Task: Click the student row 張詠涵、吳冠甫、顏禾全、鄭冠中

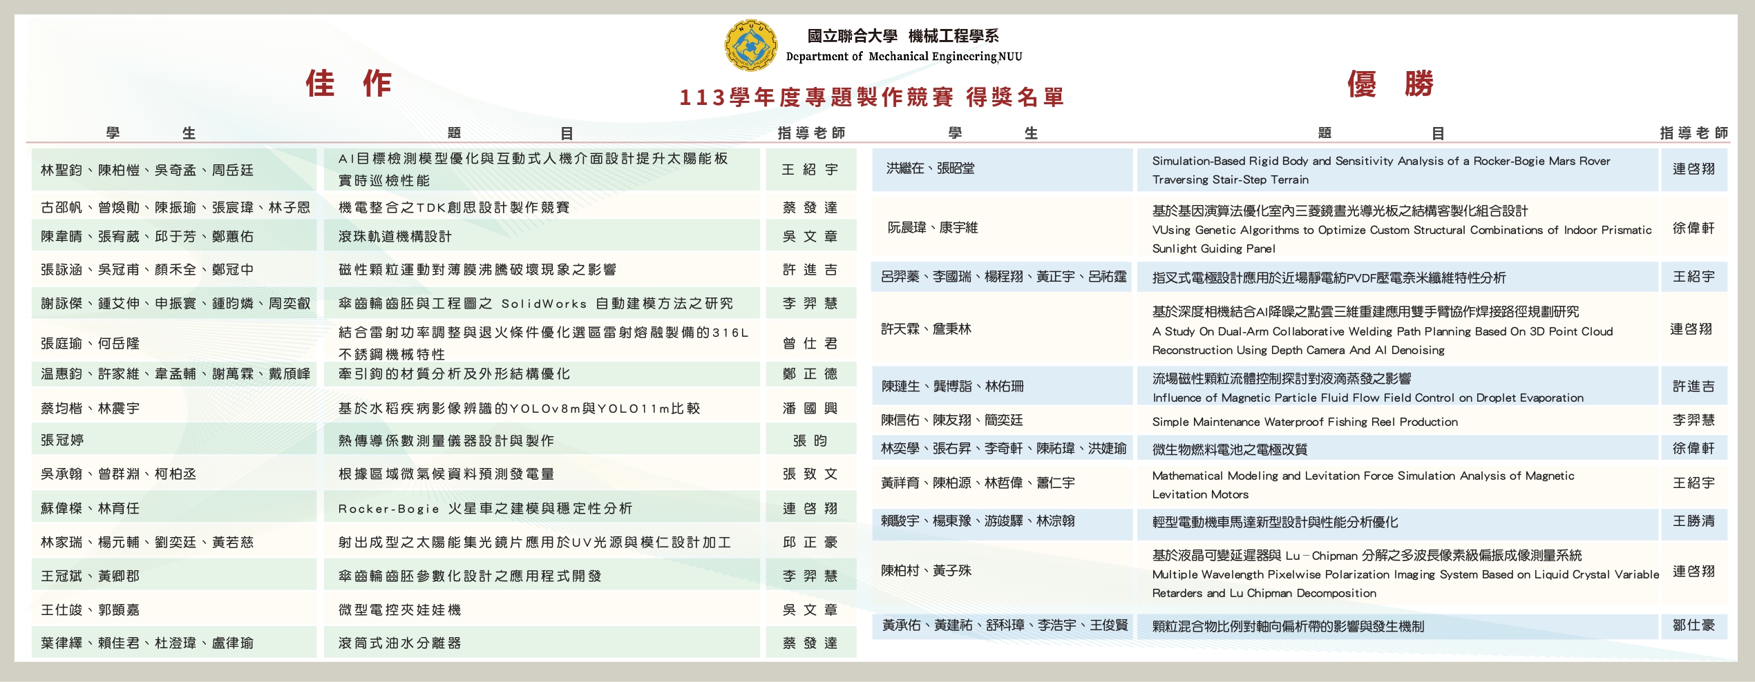Action: click(x=174, y=269)
